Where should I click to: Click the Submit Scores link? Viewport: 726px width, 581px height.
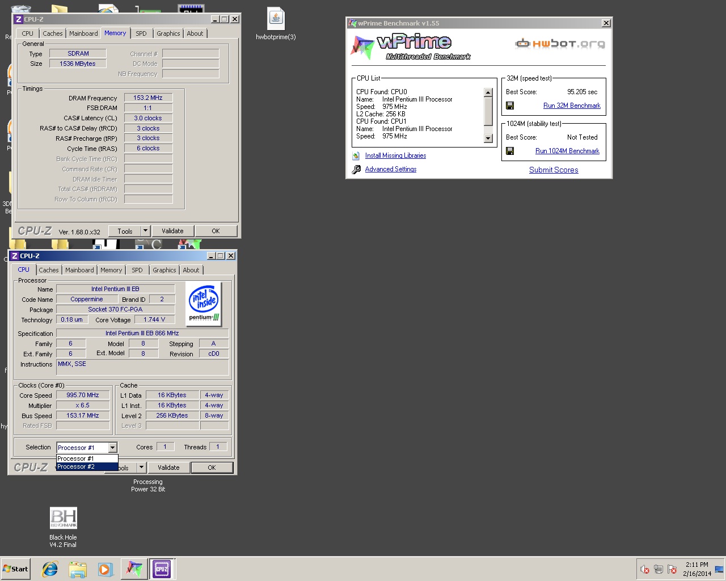pos(554,170)
